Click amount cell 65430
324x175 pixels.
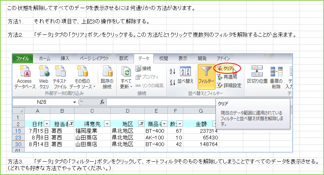point(201,138)
